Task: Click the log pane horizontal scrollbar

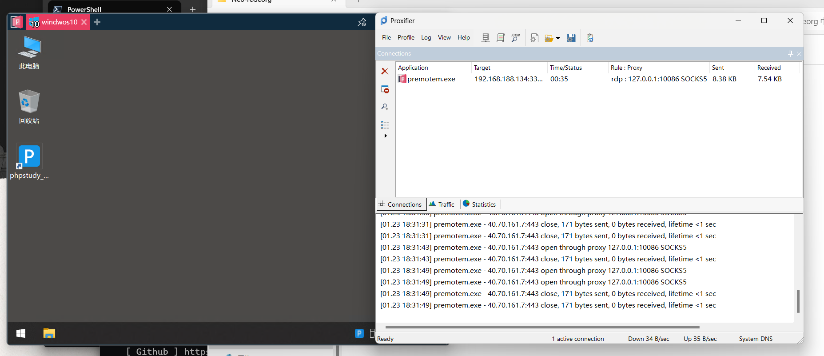Action: tap(542, 327)
